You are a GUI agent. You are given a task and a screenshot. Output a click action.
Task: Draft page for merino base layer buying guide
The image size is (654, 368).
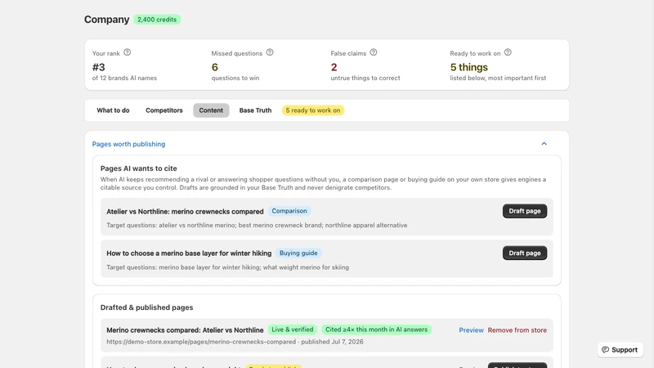coord(525,254)
